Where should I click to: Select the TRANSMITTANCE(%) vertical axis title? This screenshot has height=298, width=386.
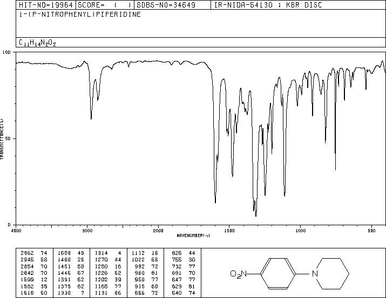click(x=2, y=138)
